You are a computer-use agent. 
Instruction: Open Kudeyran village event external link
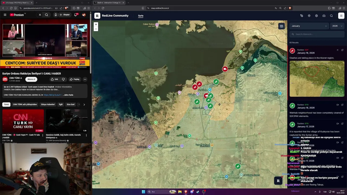point(342,123)
